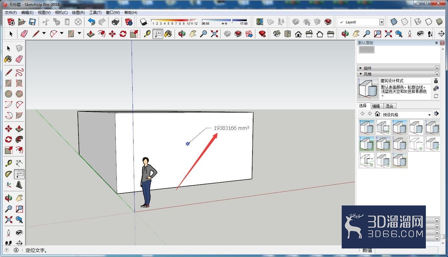The image size is (448, 257).
Task: Print the model with the printer icon
Action: [115, 22]
